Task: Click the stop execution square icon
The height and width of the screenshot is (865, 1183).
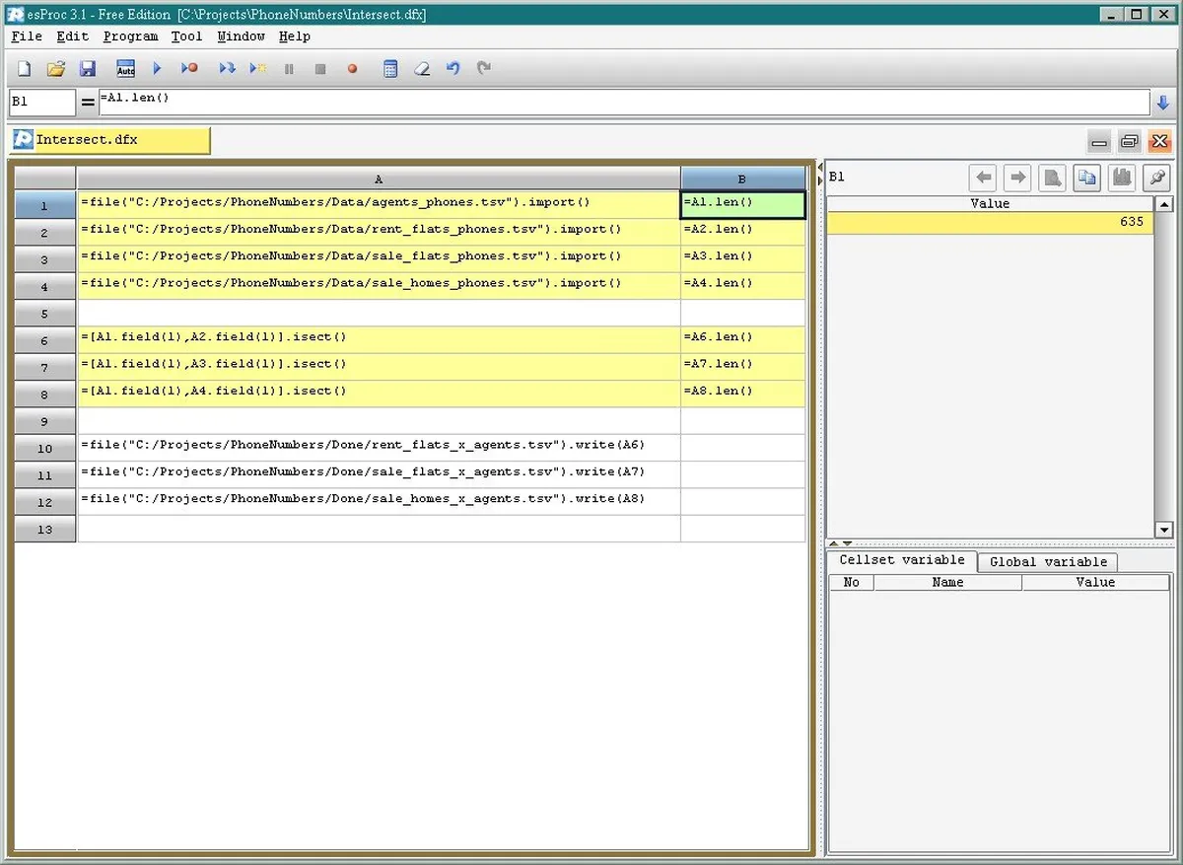Action: (320, 69)
